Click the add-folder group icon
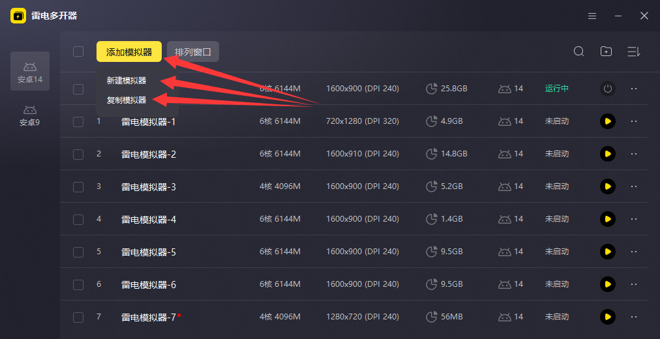 (x=606, y=52)
